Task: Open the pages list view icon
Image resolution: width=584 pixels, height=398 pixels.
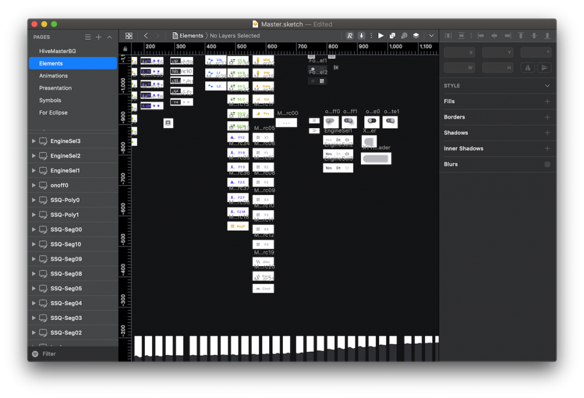Action: pyautogui.click(x=88, y=37)
